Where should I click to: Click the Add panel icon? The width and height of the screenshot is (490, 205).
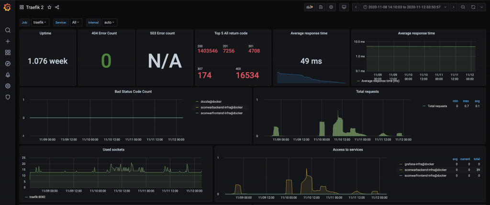click(310, 7)
